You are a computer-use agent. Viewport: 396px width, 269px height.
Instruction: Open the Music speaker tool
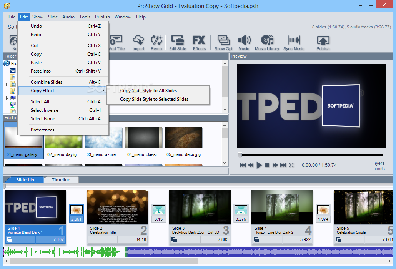244,43
